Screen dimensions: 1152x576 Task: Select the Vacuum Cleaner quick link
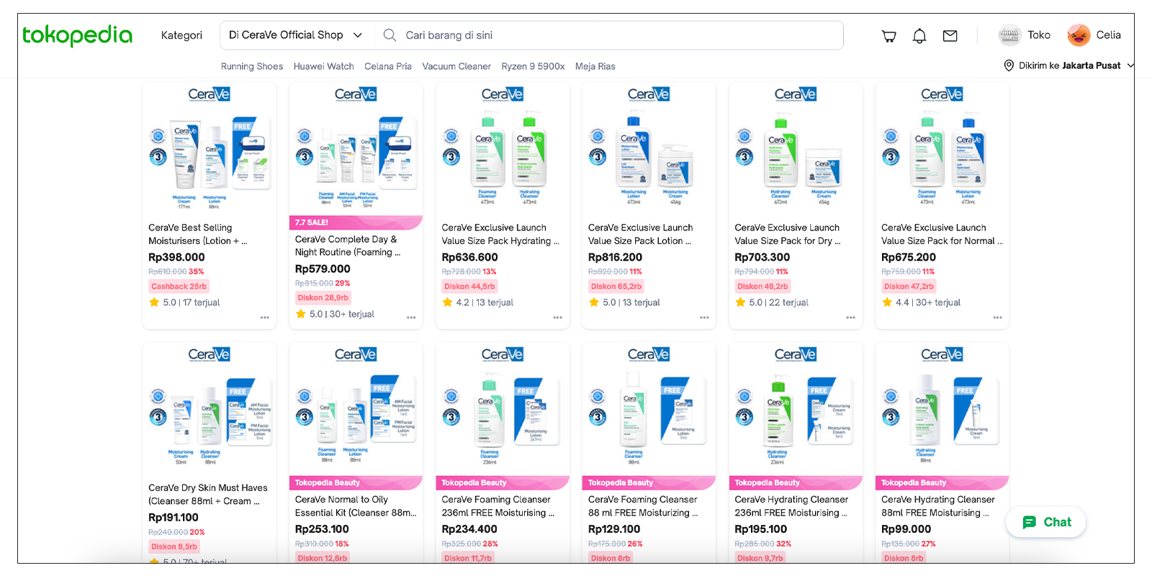(x=456, y=66)
